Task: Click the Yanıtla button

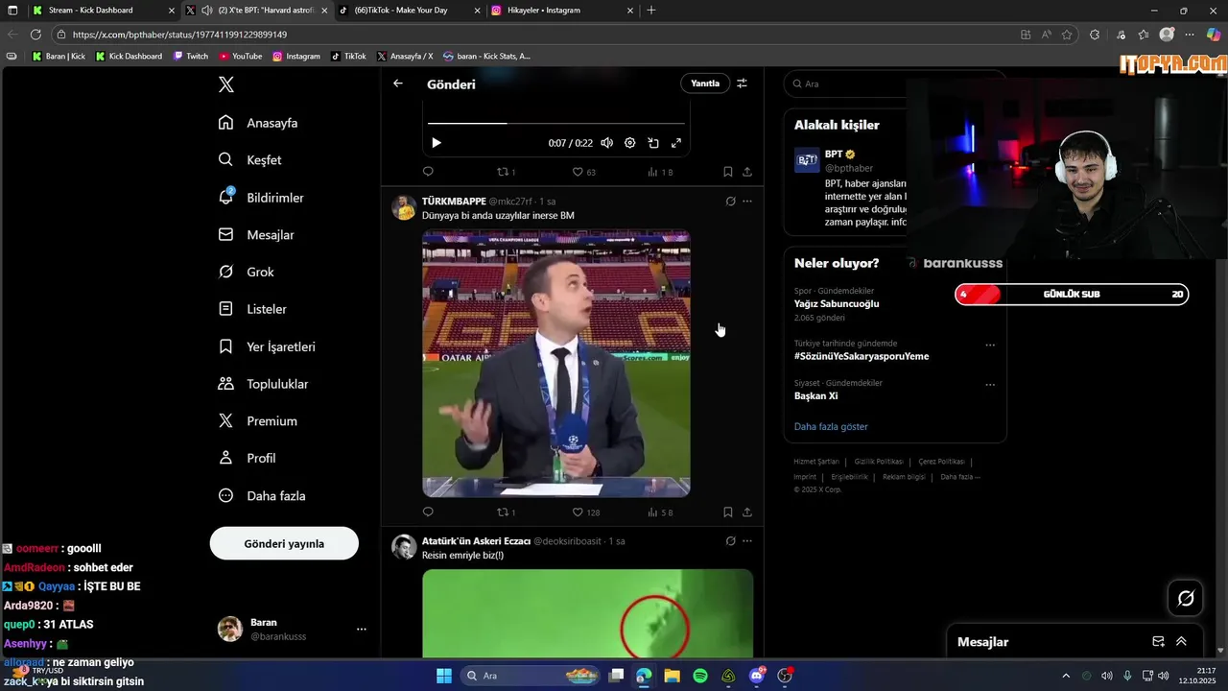Action: pos(705,83)
